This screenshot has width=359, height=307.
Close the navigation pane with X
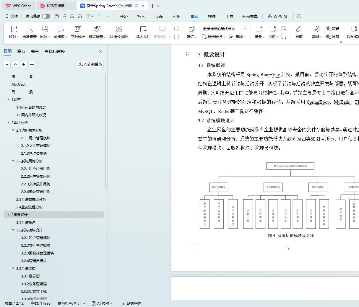click(100, 51)
